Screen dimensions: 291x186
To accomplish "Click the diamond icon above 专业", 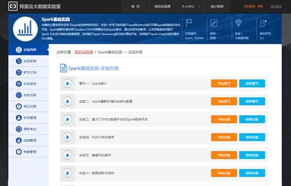I will (238, 23).
